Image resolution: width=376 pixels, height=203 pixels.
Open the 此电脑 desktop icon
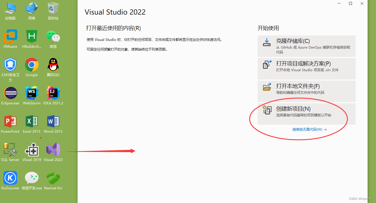(x=10, y=11)
